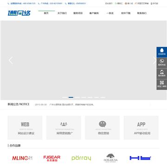Viewport: 167px width, 167px height.
Task: Select the third carousel indicator dash
Action: pos(77,97)
